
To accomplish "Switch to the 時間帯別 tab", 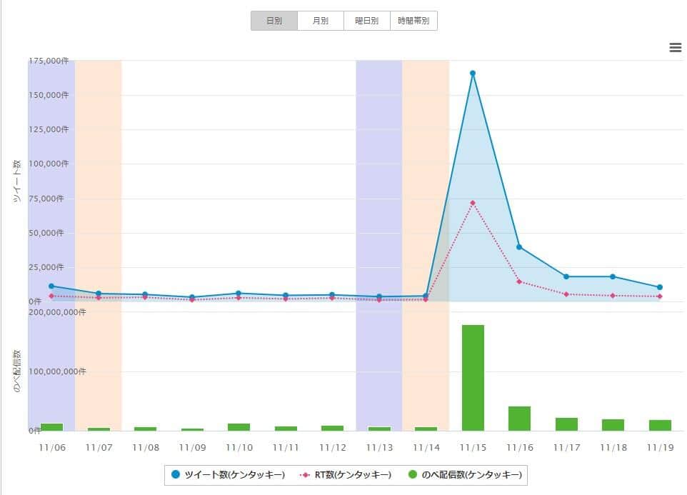I will (x=412, y=20).
